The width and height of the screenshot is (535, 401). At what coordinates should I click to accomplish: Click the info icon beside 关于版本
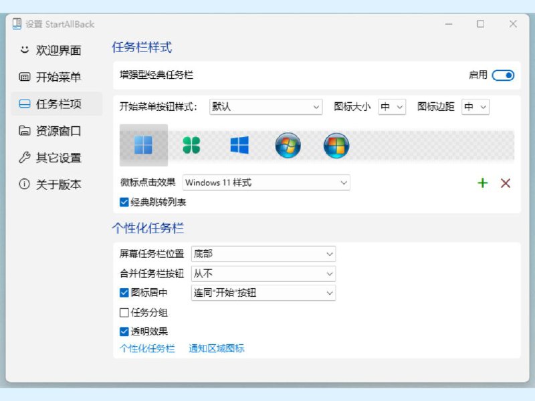[24, 184]
